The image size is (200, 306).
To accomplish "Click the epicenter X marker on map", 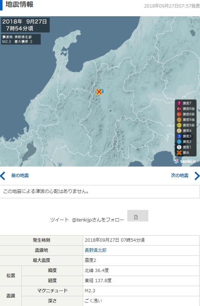I will (99, 91).
